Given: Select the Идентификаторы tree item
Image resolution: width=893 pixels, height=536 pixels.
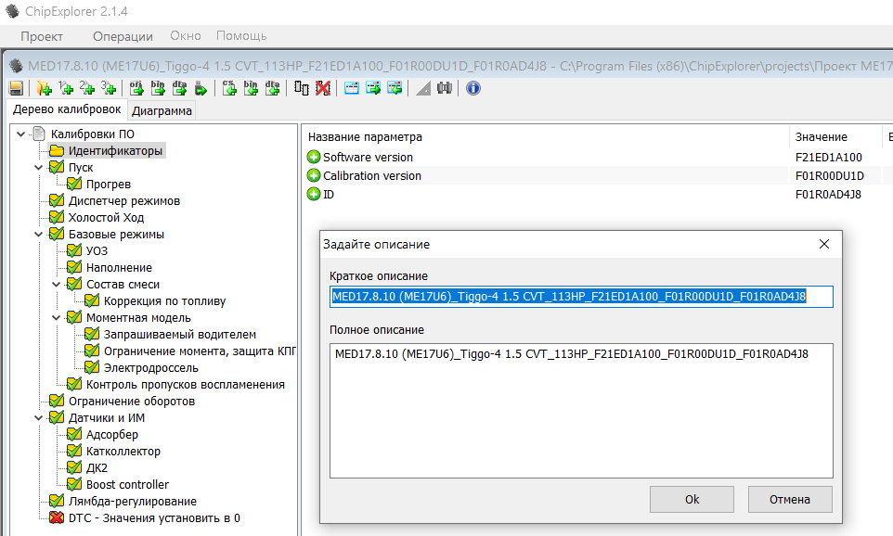Looking at the screenshot, I should (x=115, y=151).
